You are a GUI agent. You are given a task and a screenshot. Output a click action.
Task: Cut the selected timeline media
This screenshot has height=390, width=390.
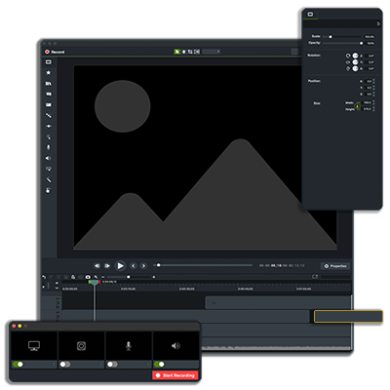pos(58,277)
